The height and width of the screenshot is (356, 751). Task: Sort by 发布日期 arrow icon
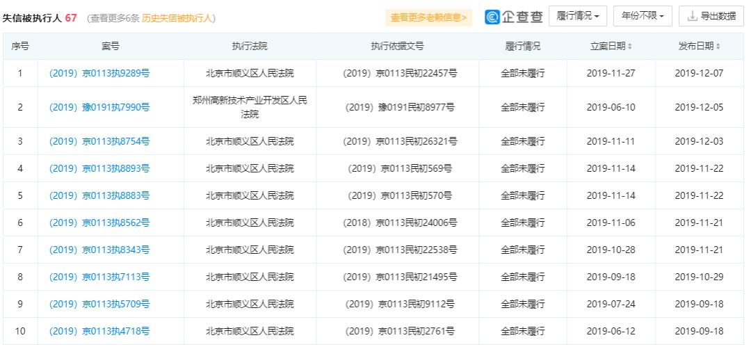(718, 47)
